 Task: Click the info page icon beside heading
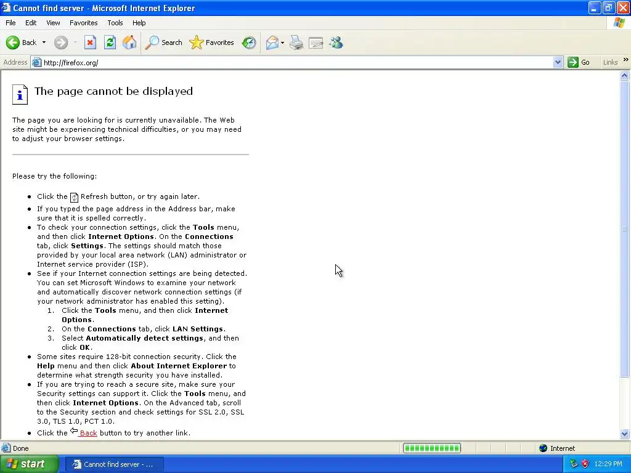pos(20,94)
